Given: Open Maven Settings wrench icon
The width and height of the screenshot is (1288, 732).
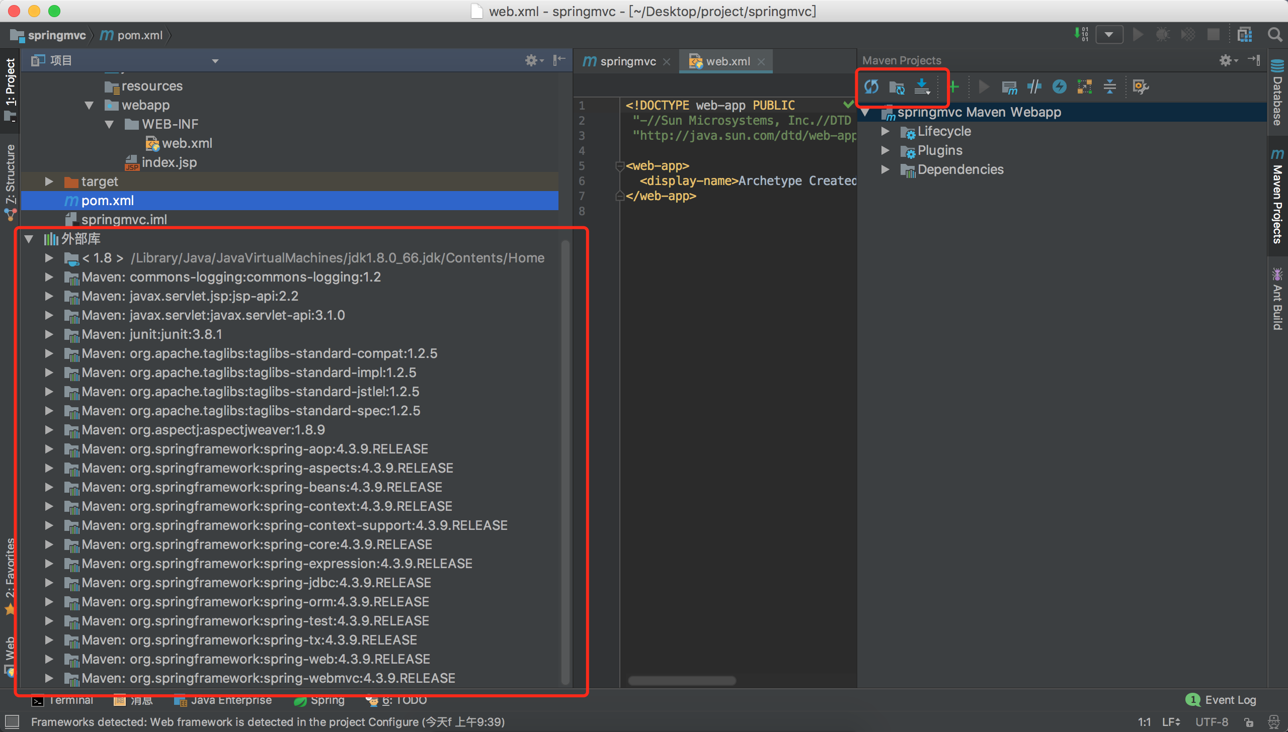Looking at the screenshot, I should click(x=1141, y=86).
